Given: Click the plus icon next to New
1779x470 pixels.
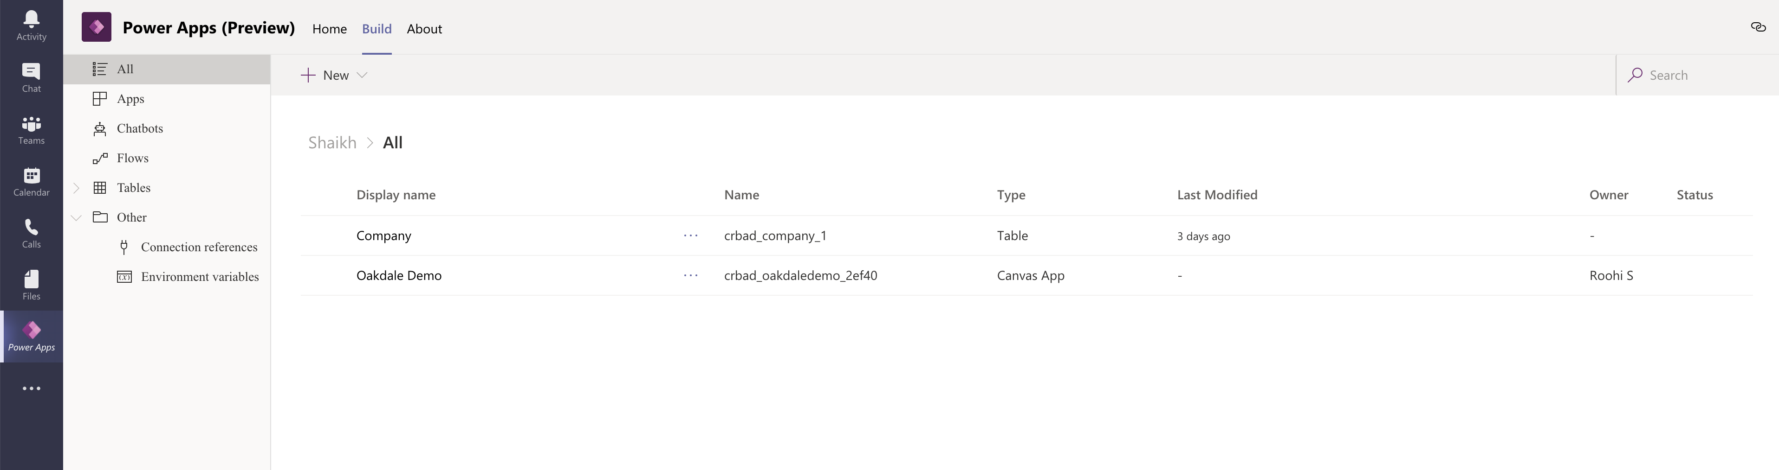Looking at the screenshot, I should pyautogui.click(x=308, y=75).
